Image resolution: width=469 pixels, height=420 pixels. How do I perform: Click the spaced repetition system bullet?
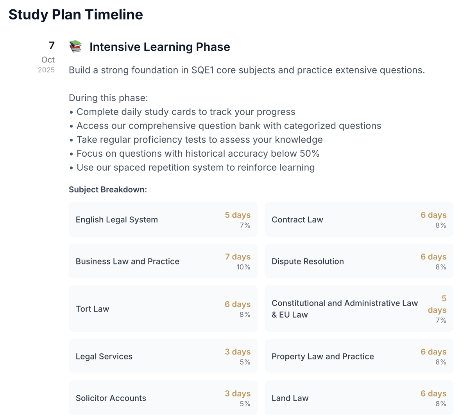pyautogui.click(x=195, y=168)
